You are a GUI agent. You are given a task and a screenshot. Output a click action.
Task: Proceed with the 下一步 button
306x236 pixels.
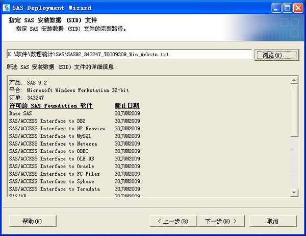coord(221,221)
